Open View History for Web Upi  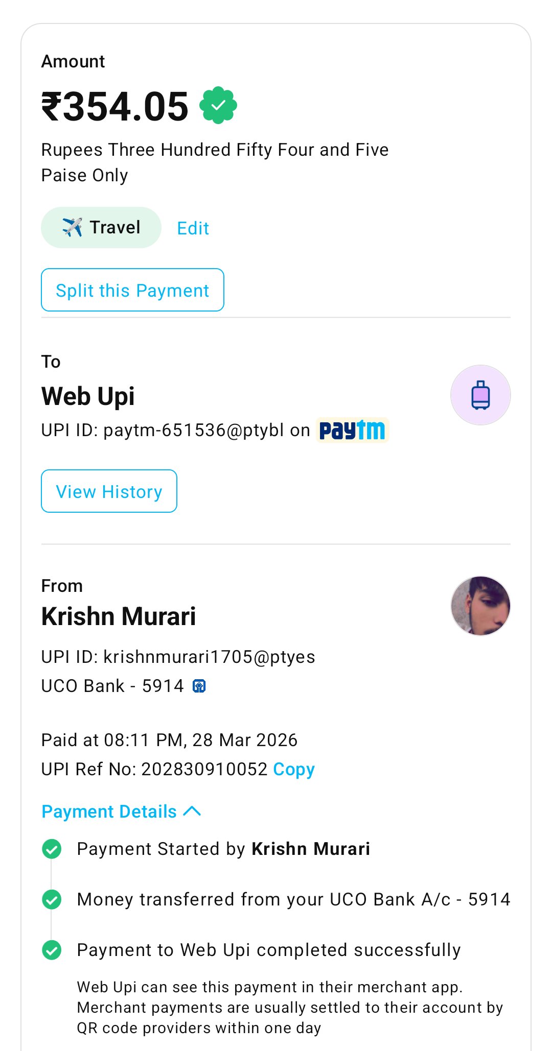coord(109,491)
